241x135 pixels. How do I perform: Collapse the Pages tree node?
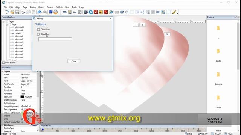point(3,21)
